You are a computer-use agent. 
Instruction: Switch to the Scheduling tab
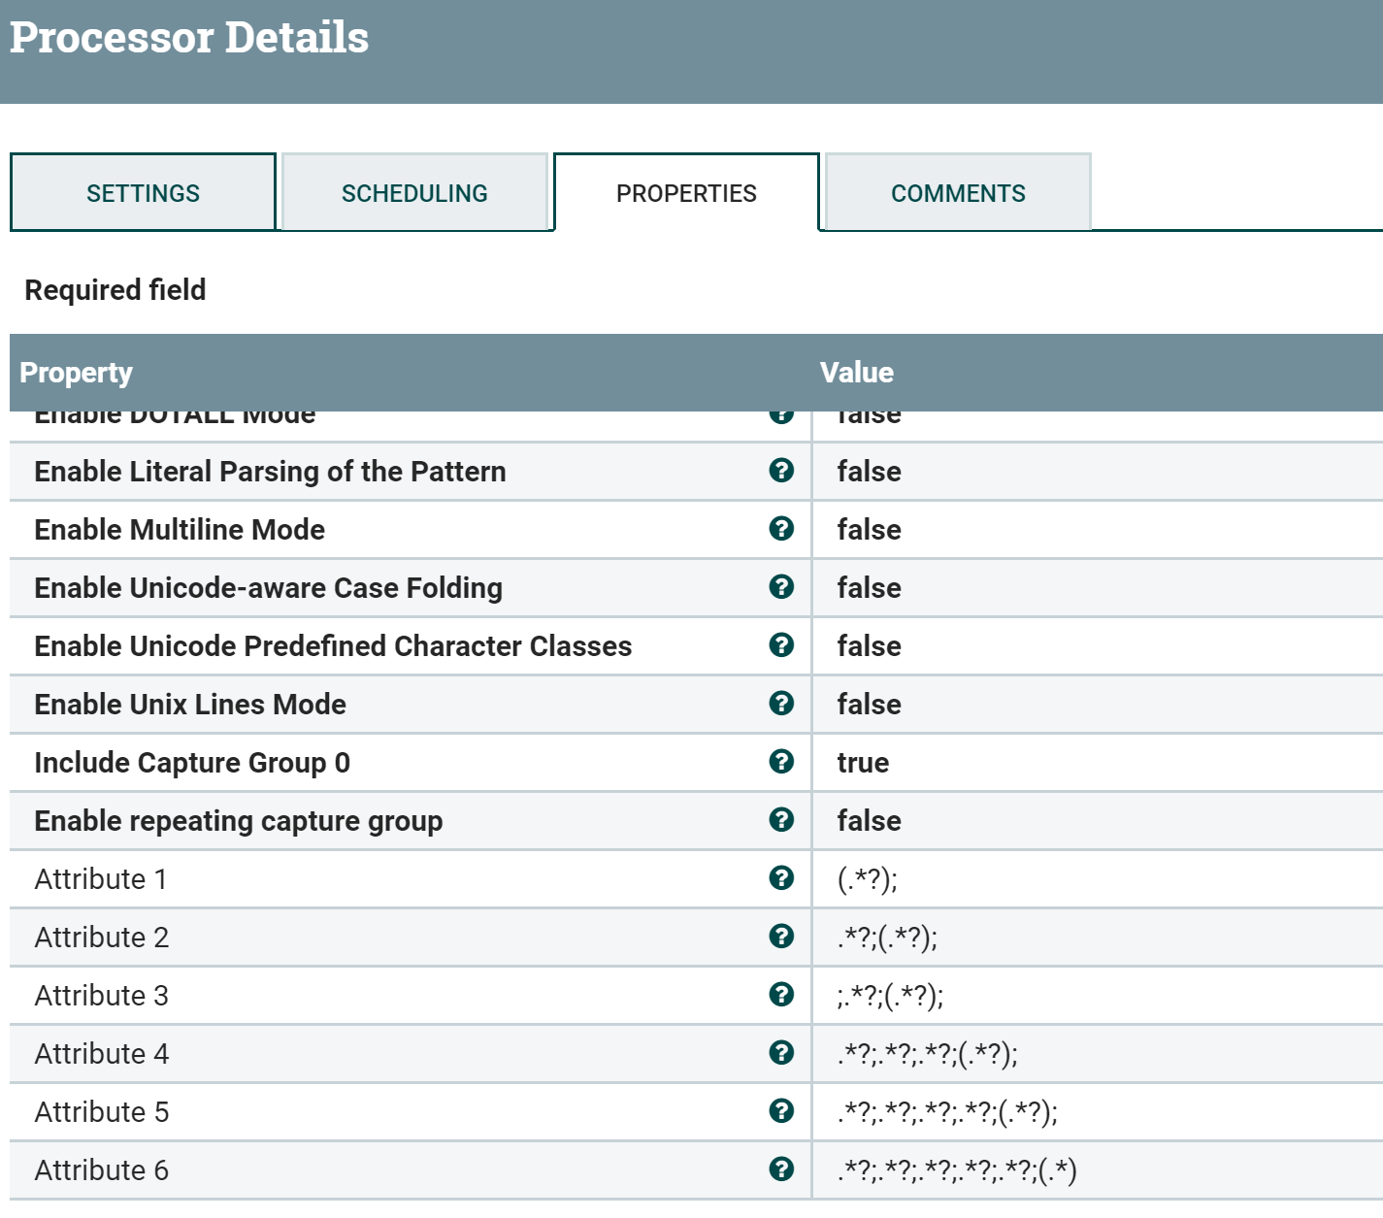click(x=414, y=193)
